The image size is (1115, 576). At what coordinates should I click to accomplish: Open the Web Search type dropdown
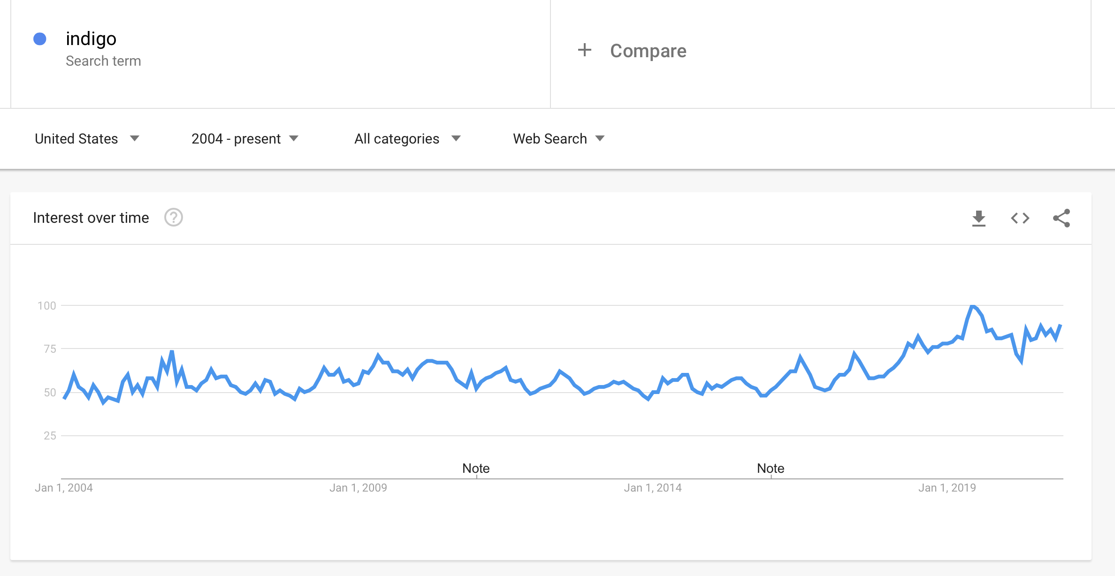pyautogui.click(x=558, y=139)
